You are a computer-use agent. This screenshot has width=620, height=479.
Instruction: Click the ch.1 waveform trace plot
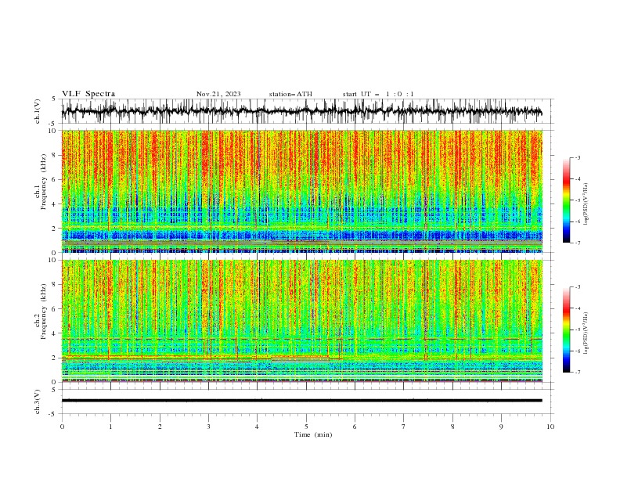click(302, 111)
